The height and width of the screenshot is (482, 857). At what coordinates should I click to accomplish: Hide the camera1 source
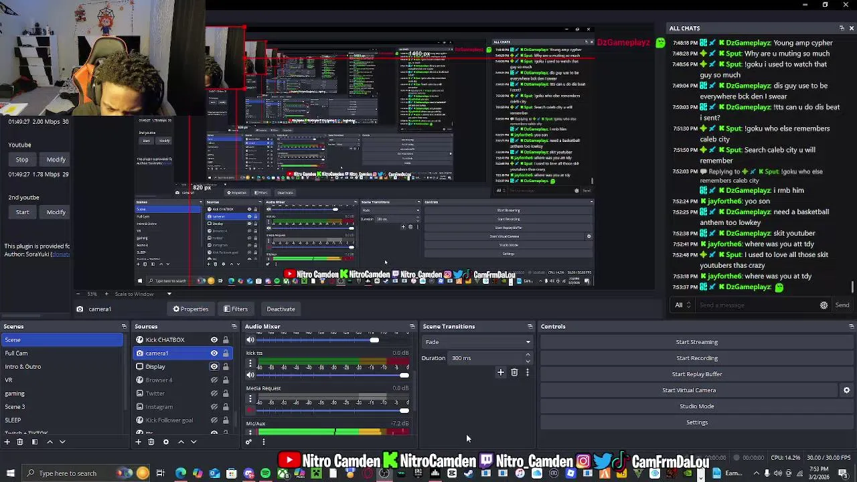[214, 353]
